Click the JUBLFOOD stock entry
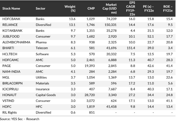 point(11,36)
